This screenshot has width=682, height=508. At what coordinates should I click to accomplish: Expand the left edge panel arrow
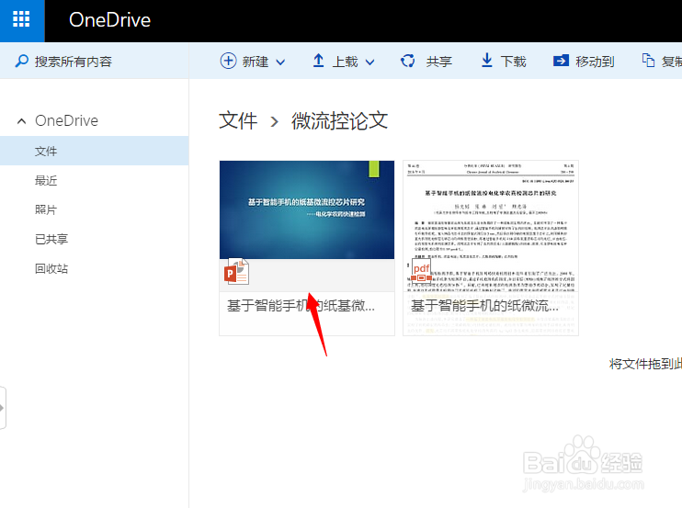pos(2,408)
